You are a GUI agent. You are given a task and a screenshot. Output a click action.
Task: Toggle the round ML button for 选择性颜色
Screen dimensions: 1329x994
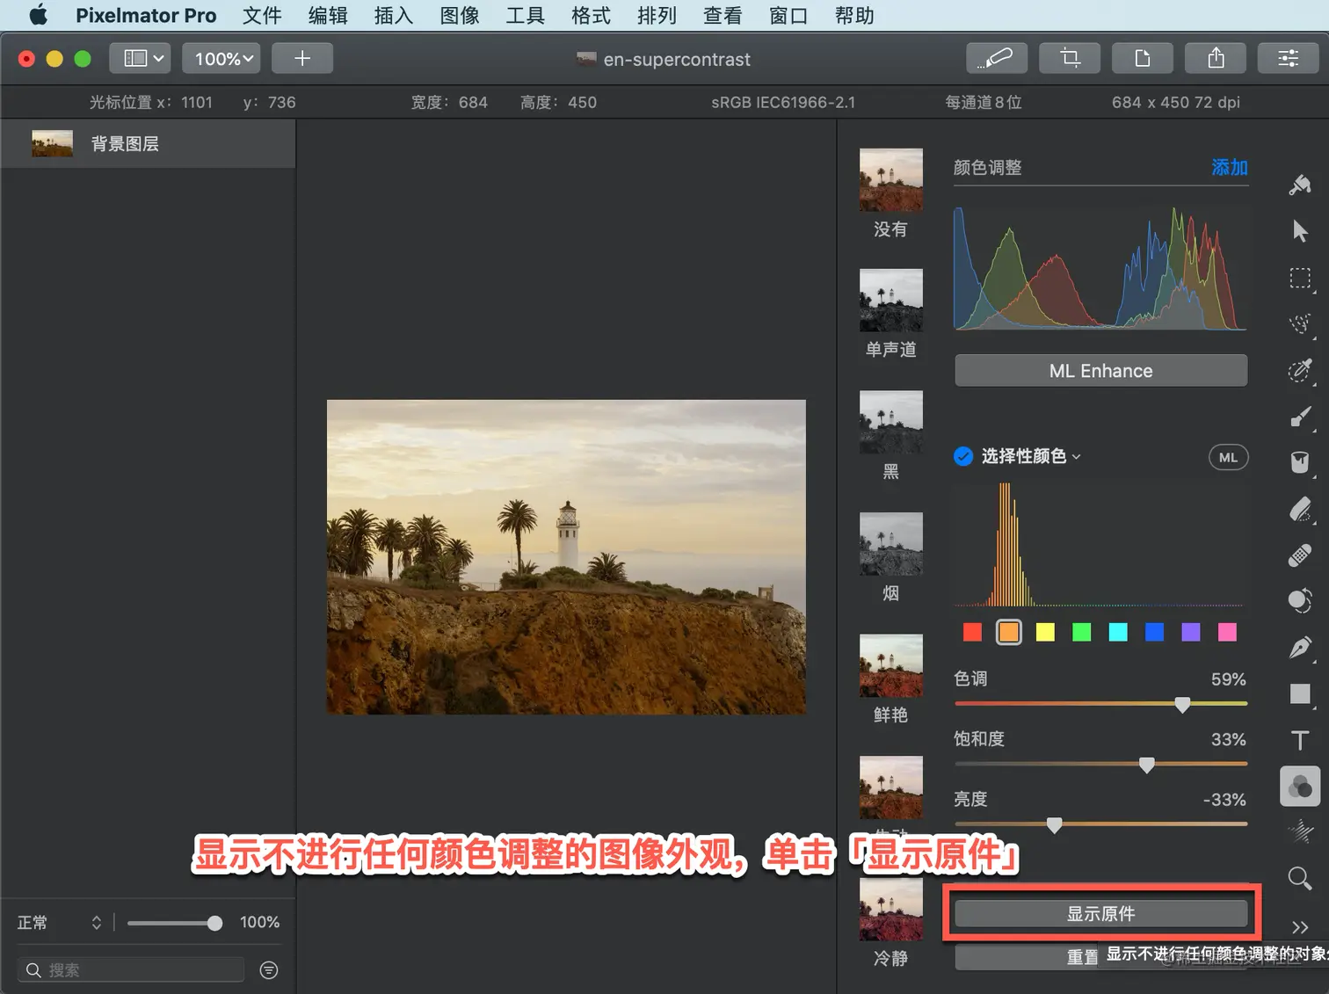[1228, 457]
